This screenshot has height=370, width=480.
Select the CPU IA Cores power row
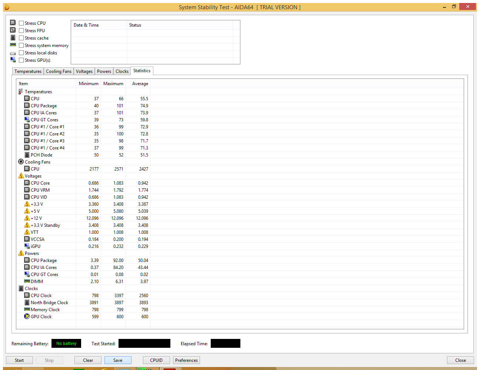(240, 268)
